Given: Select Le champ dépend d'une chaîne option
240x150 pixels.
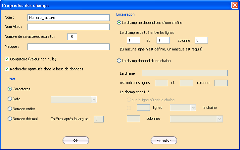Looking at the screenshot, I should (119, 61).
